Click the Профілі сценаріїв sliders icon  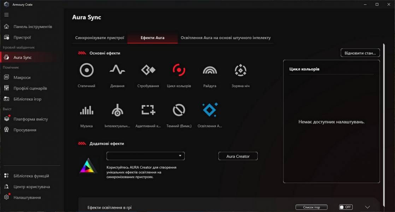tap(7, 88)
